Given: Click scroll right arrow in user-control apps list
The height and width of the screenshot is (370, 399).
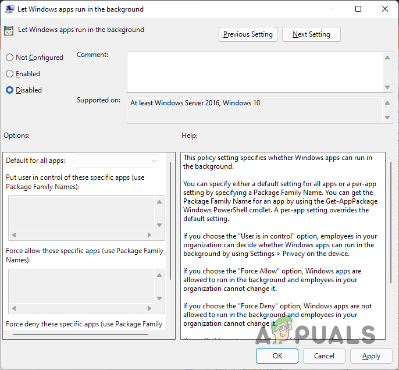Looking at the screenshot, I should click(149, 235).
